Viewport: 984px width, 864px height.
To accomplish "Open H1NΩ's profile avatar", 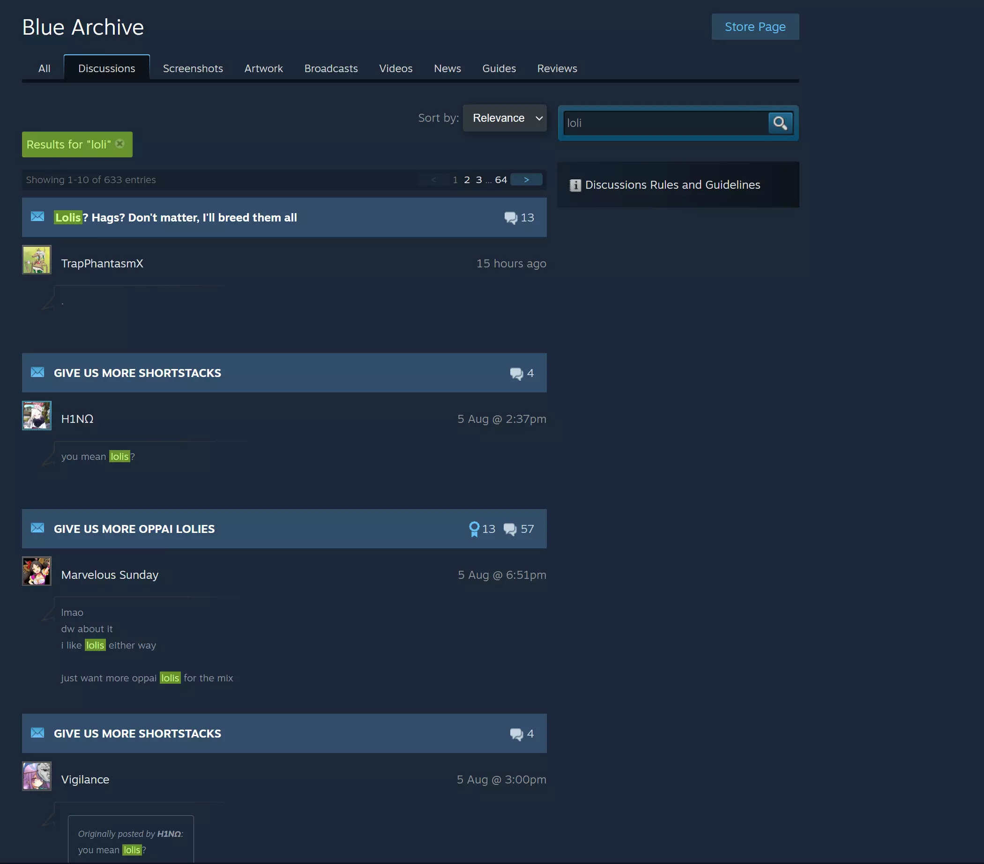I will [x=37, y=415].
